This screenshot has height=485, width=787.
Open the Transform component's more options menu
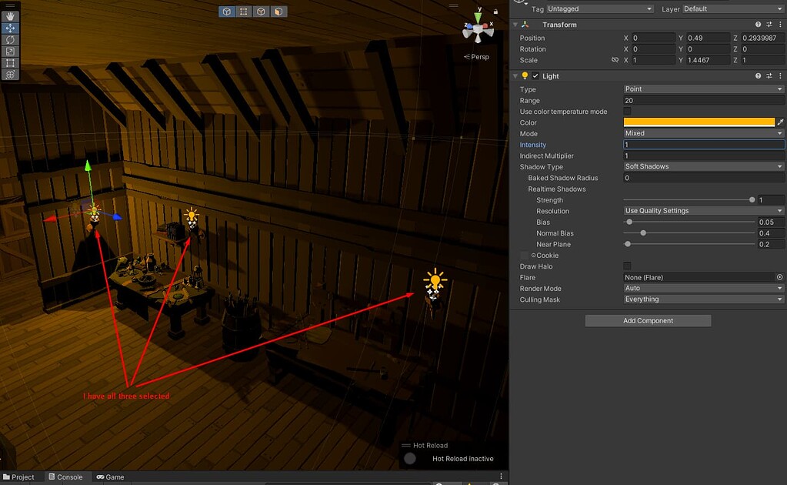tap(779, 24)
